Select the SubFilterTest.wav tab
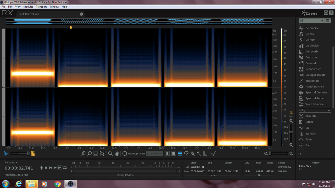Viewport: 335px width, 188px height. [x=50, y=14]
